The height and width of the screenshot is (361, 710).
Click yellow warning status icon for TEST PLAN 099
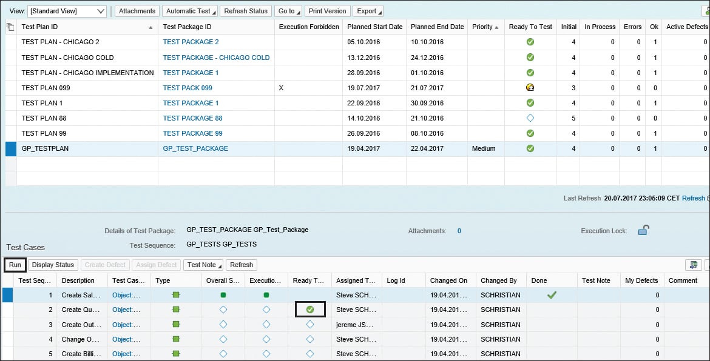click(530, 88)
